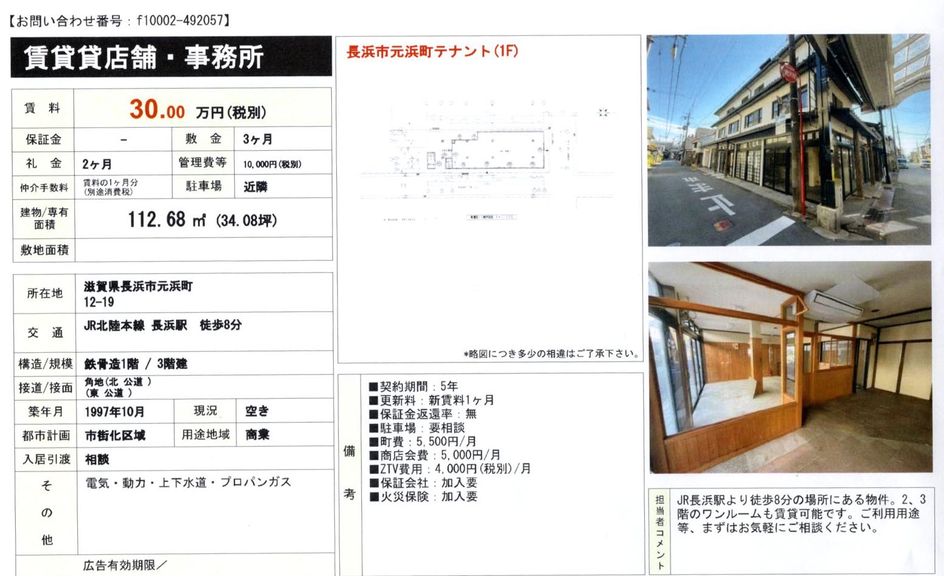Select the inquiry number f10002-492057

pos(180,21)
